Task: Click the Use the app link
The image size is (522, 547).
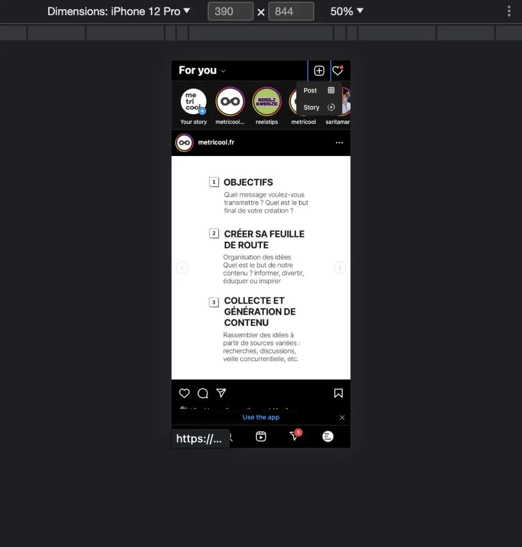Action: click(261, 417)
